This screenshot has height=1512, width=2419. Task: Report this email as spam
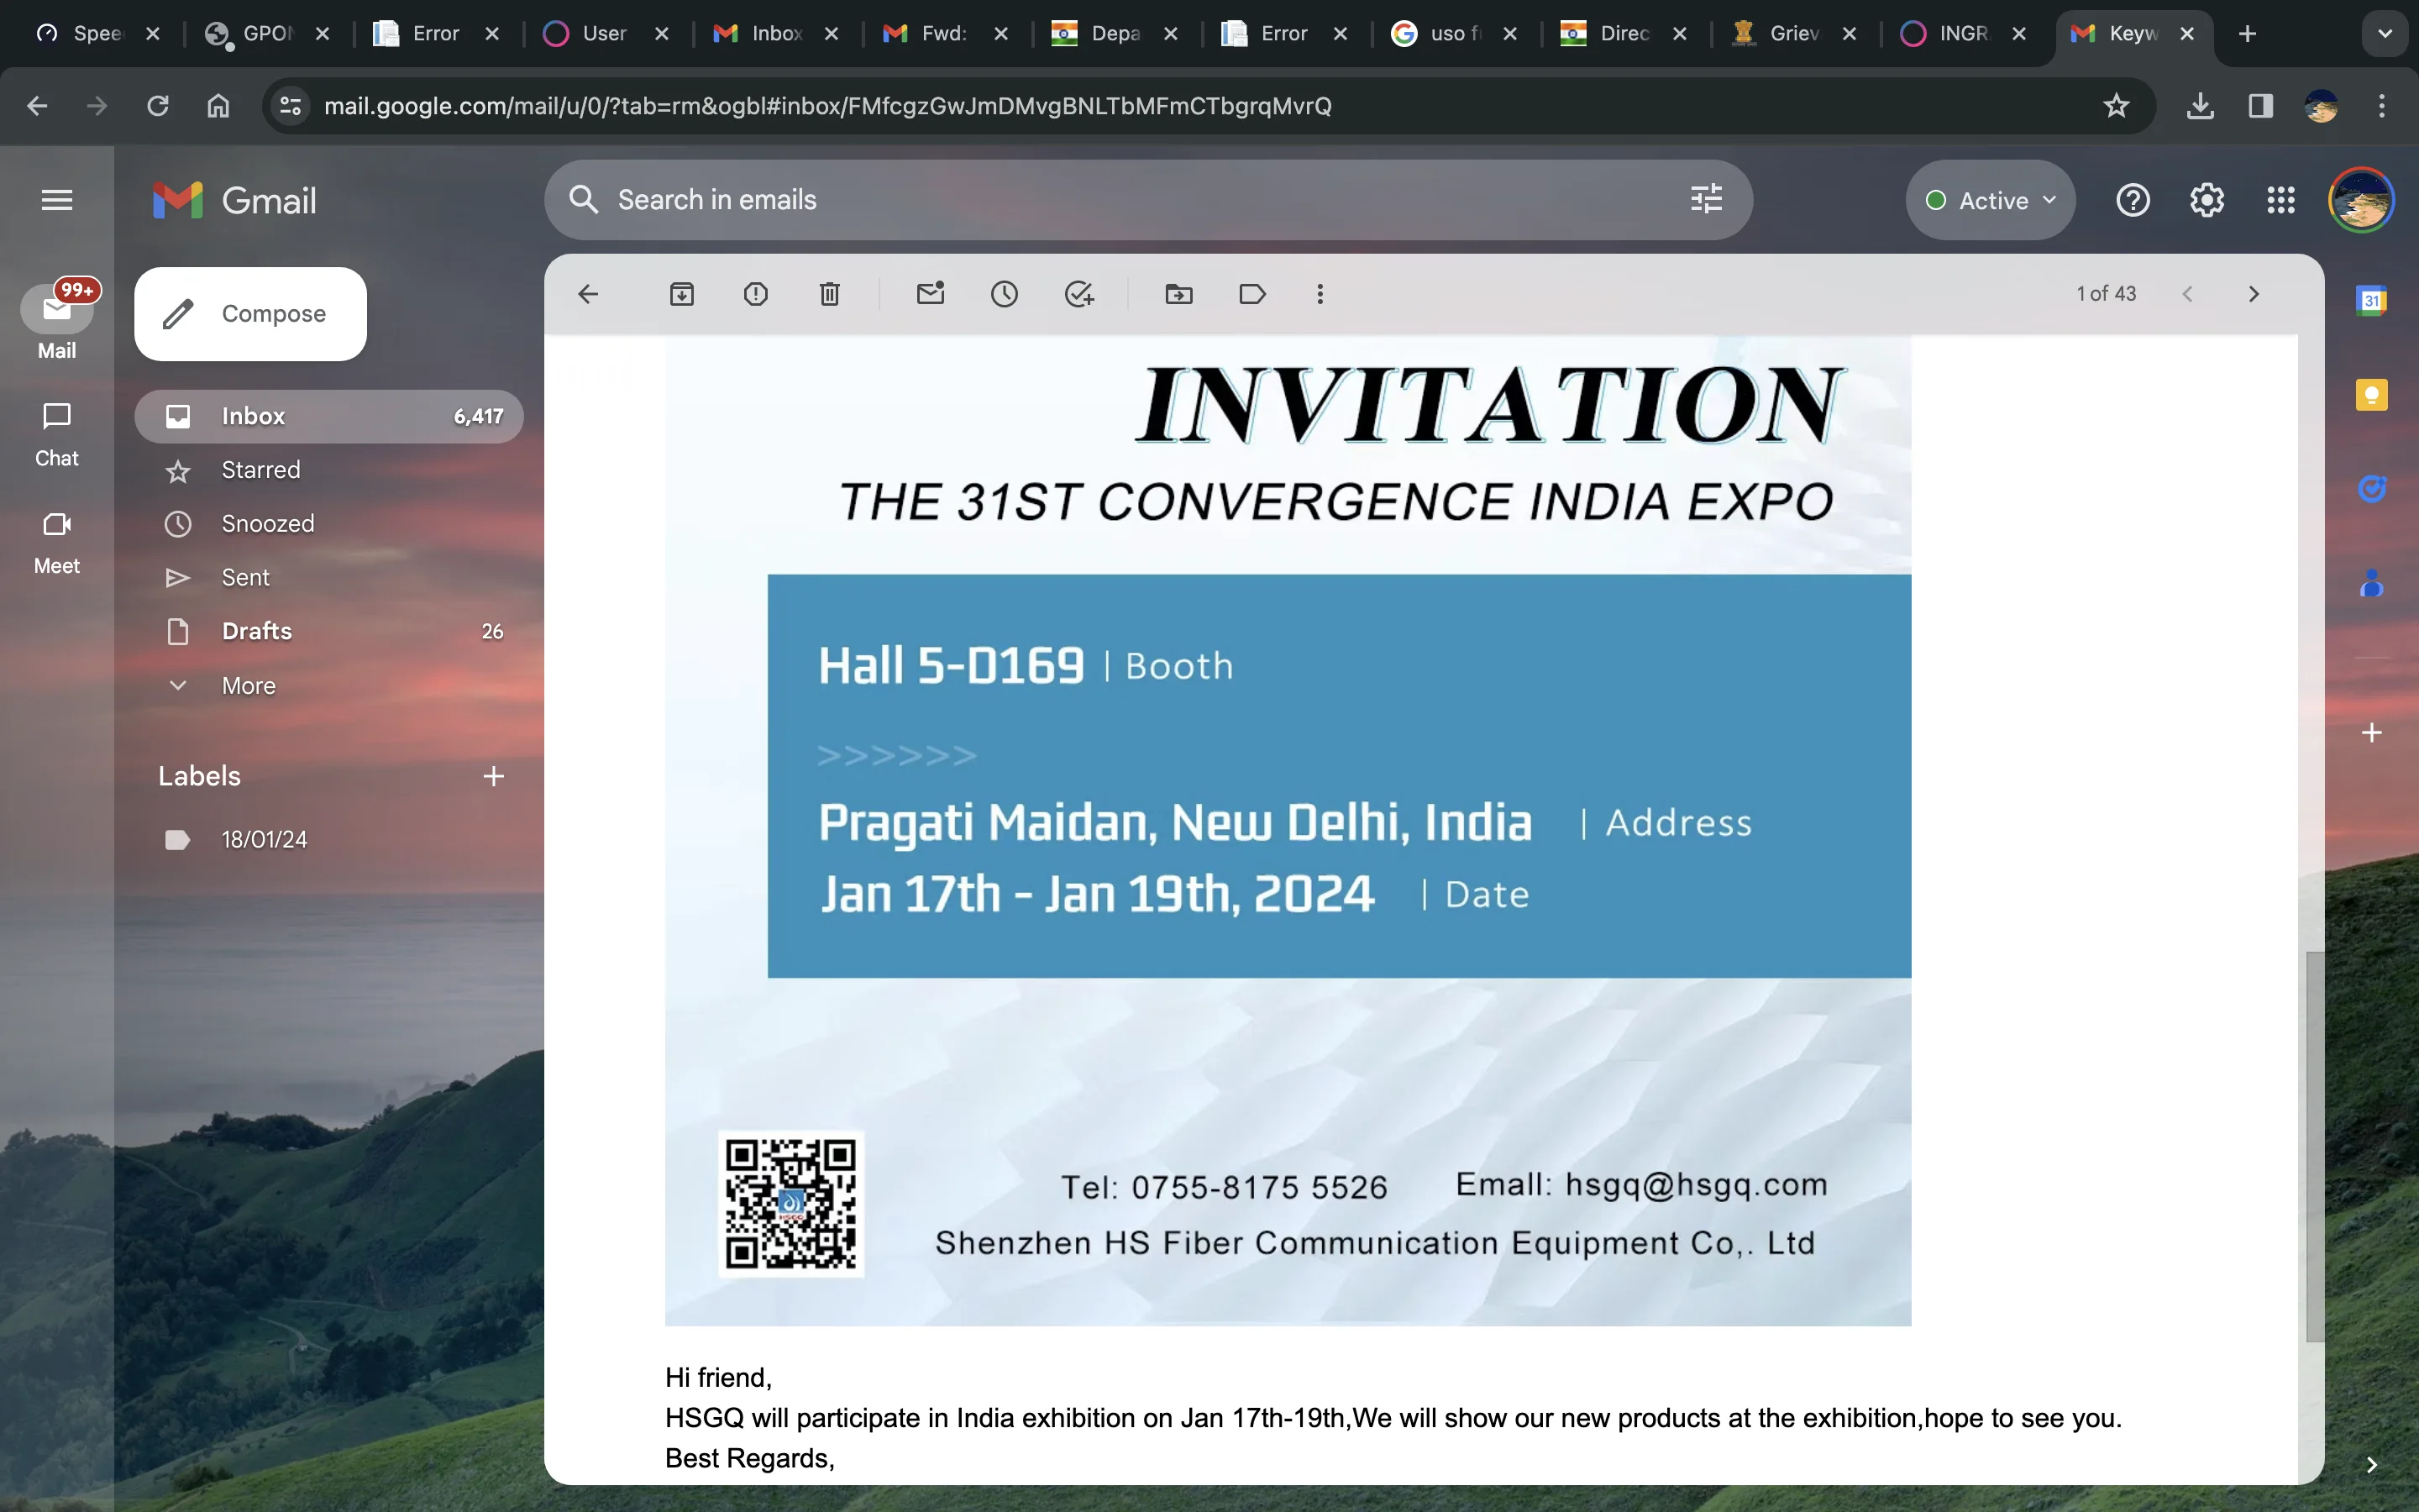point(756,294)
